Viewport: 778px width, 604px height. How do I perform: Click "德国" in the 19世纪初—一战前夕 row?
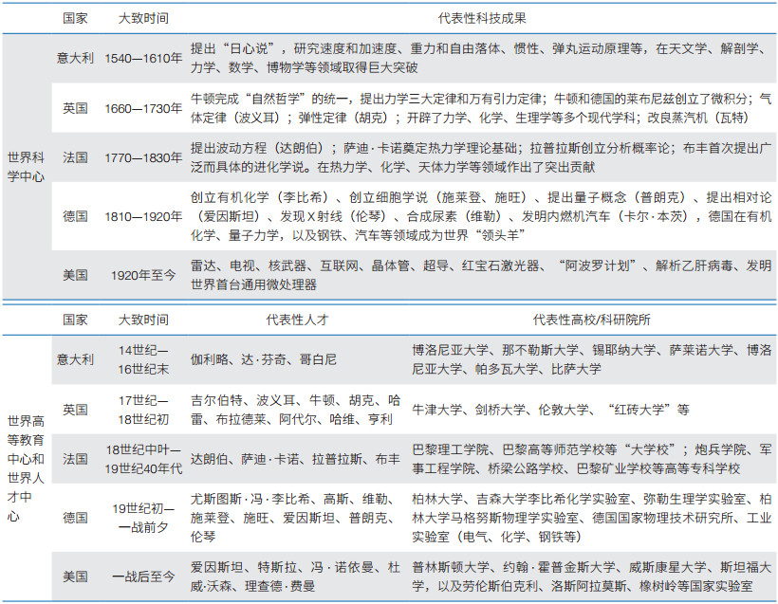(75, 518)
